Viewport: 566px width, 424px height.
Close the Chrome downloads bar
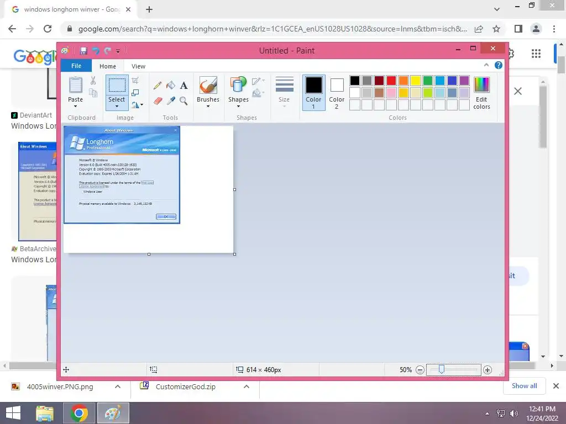pos(556,386)
